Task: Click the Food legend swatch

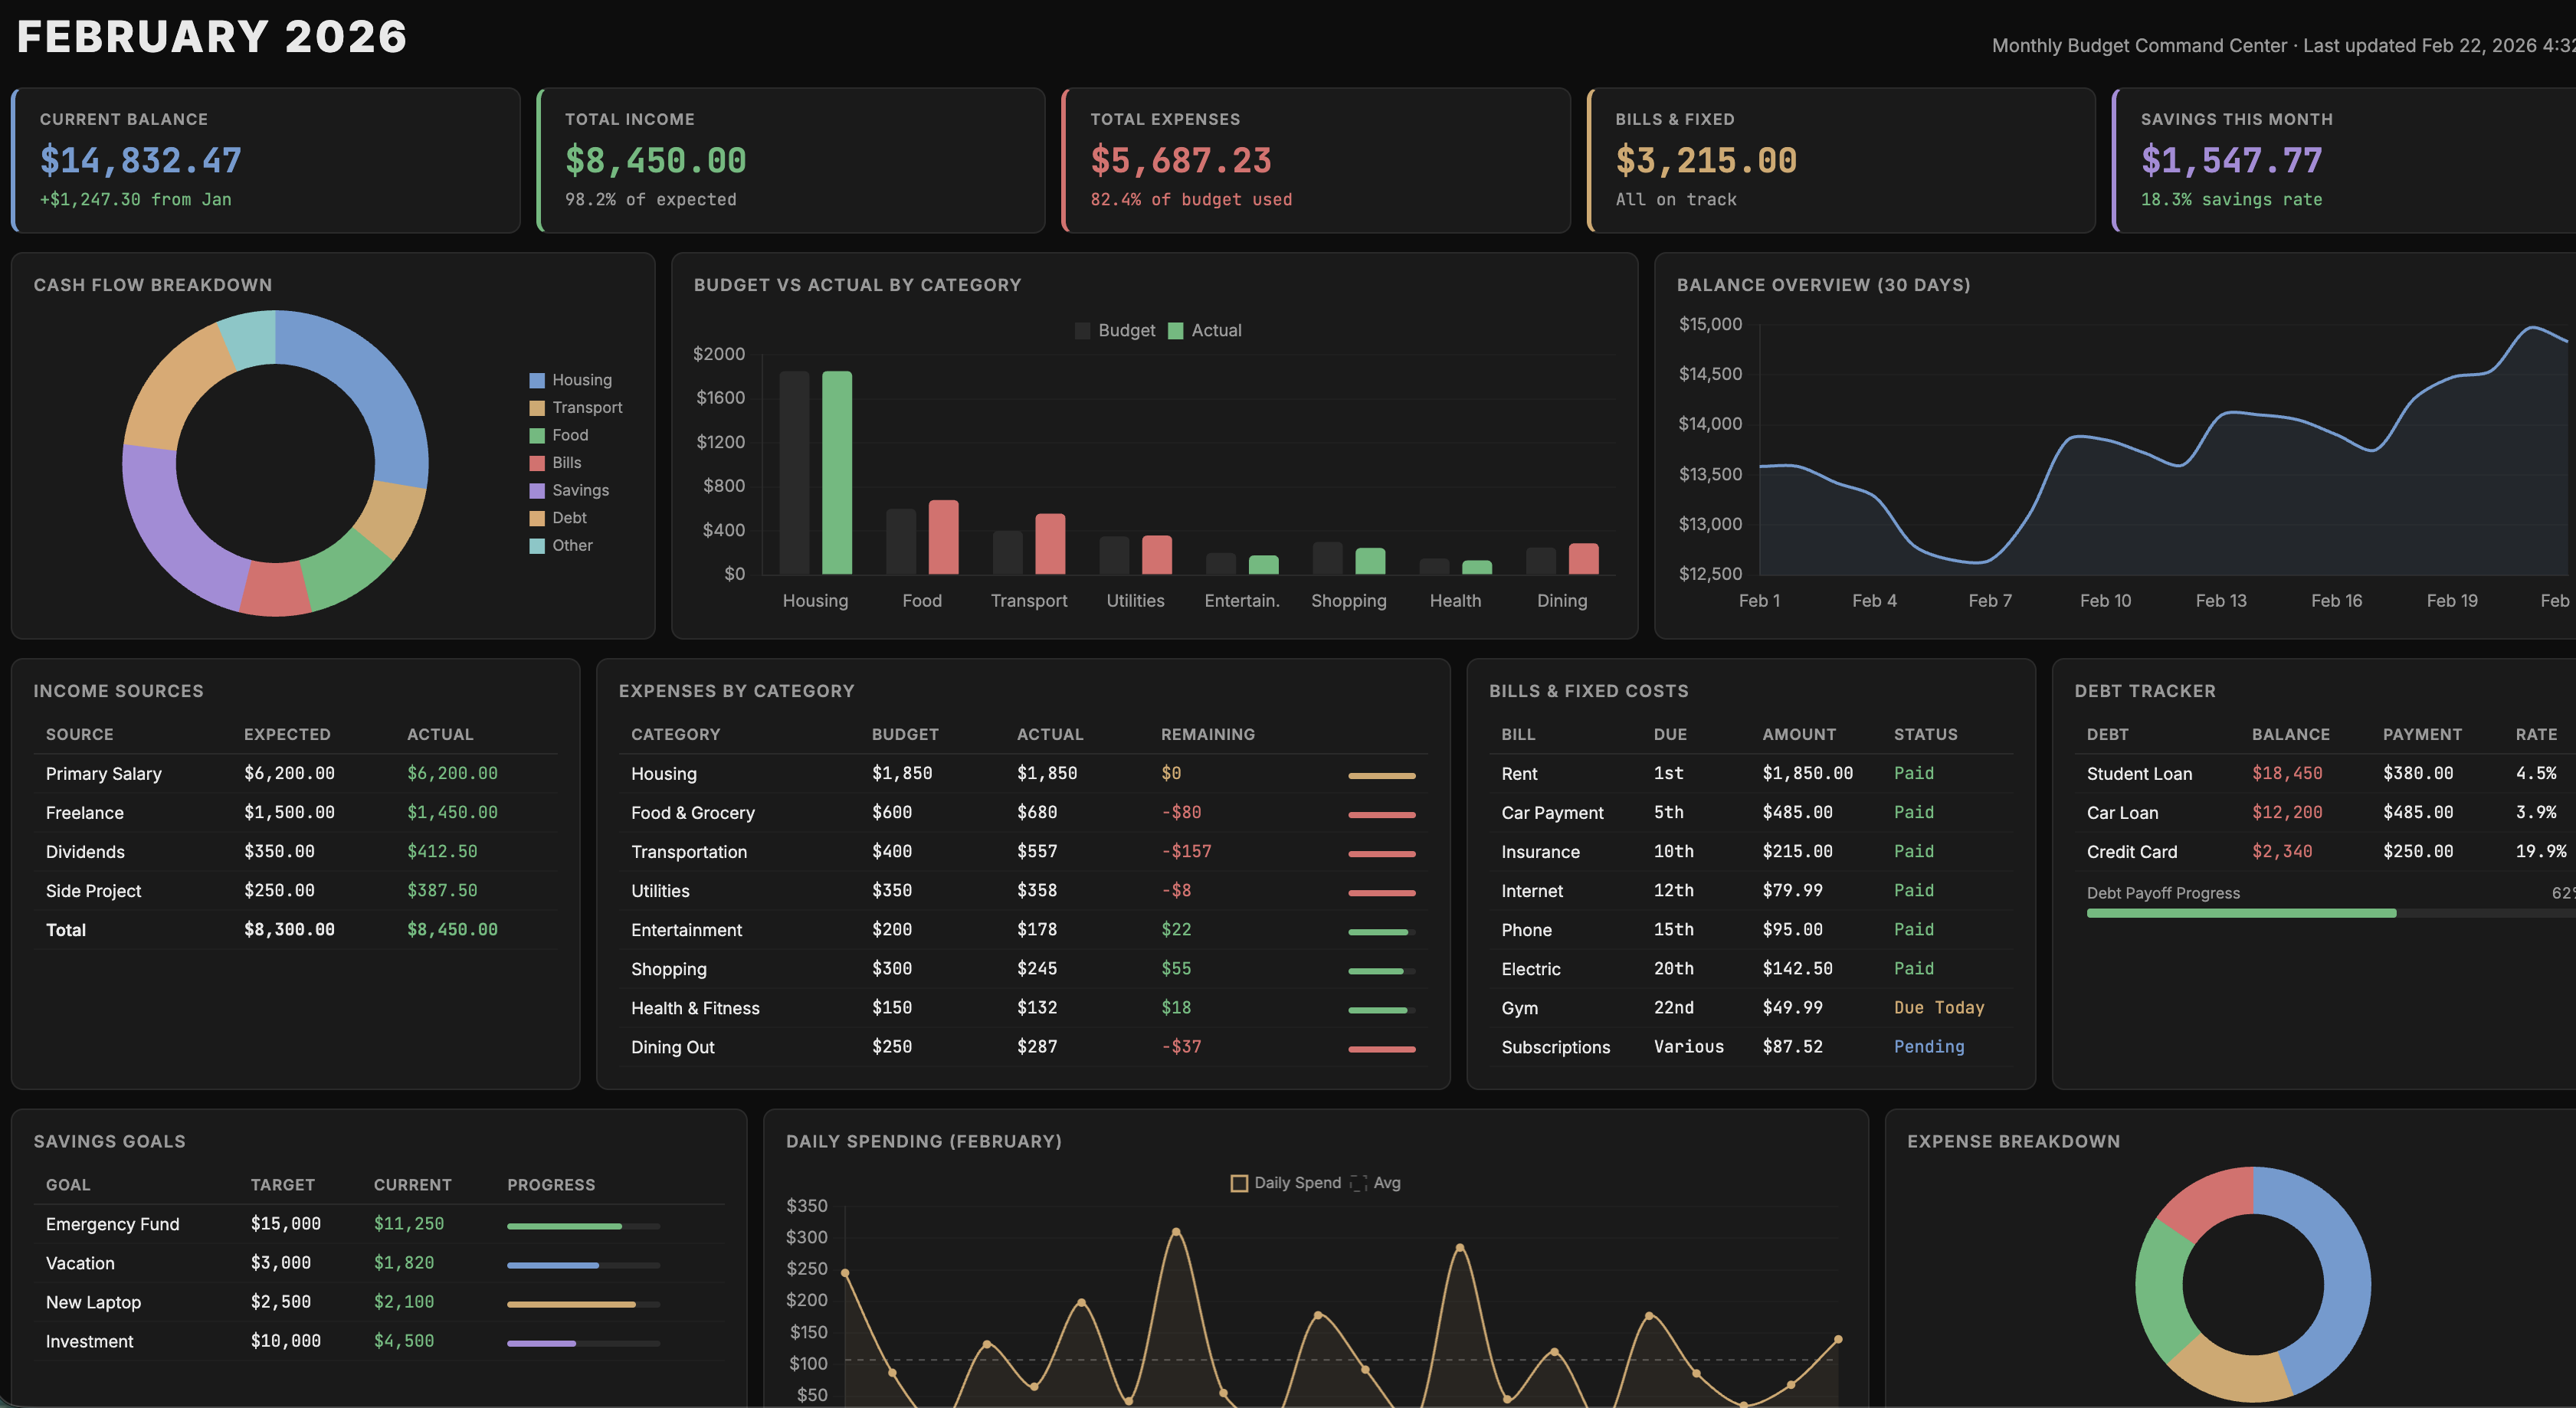Action: (538, 434)
